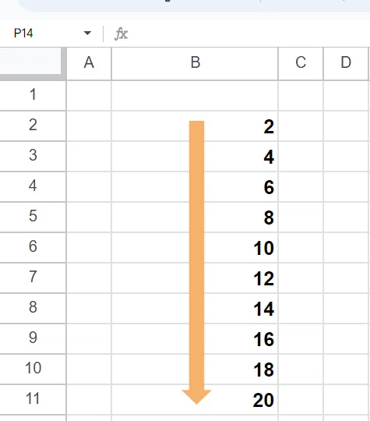Screen dimensions: 370x421
Task: Select column C header
Action: pos(301,64)
